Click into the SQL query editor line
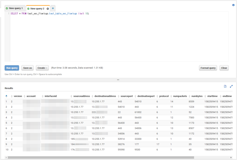Screen dimensions: 237x160 point(119,14)
